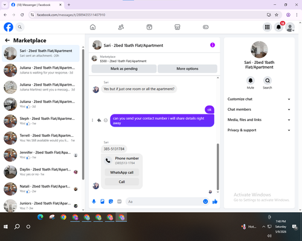Open Windows taskbar search

[17, 227]
